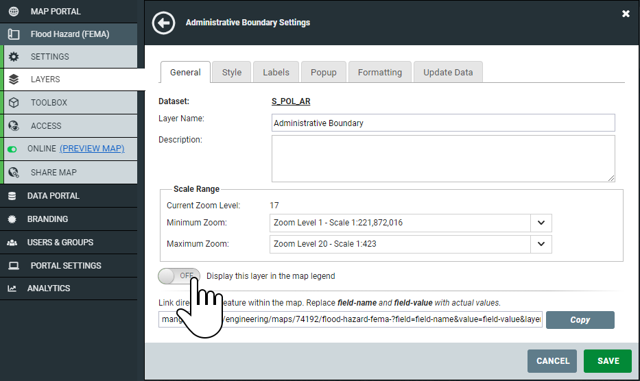Click the Share Map icon
640x381 pixels.
coord(14,173)
